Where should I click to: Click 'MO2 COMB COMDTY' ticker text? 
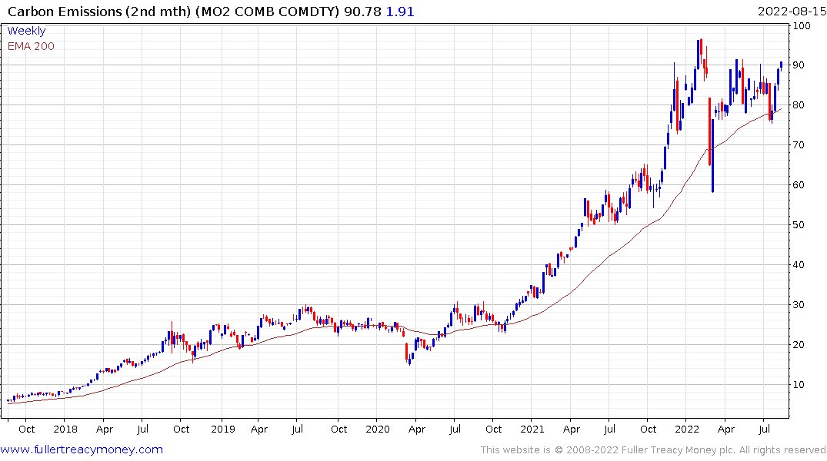[x=268, y=12]
